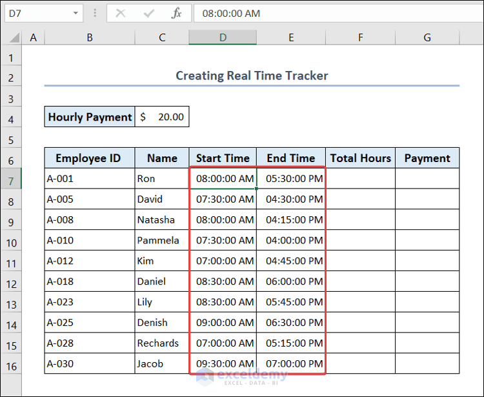Select column D header
Image resolution: width=484 pixels, height=397 pixels.
click(x=223, y=37)
